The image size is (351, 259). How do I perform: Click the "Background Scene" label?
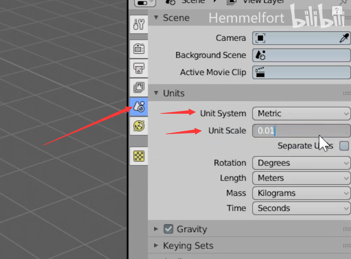[211, 55]
